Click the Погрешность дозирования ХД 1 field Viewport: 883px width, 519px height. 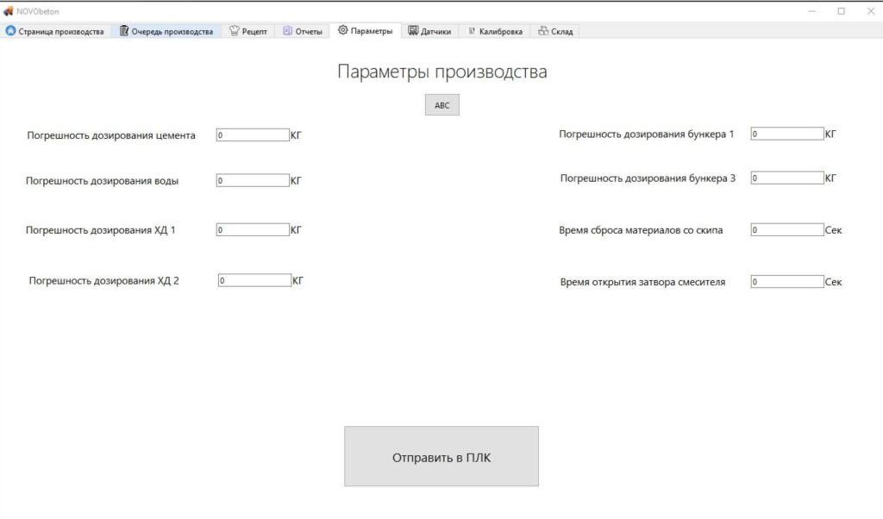(x=253, y=230)
